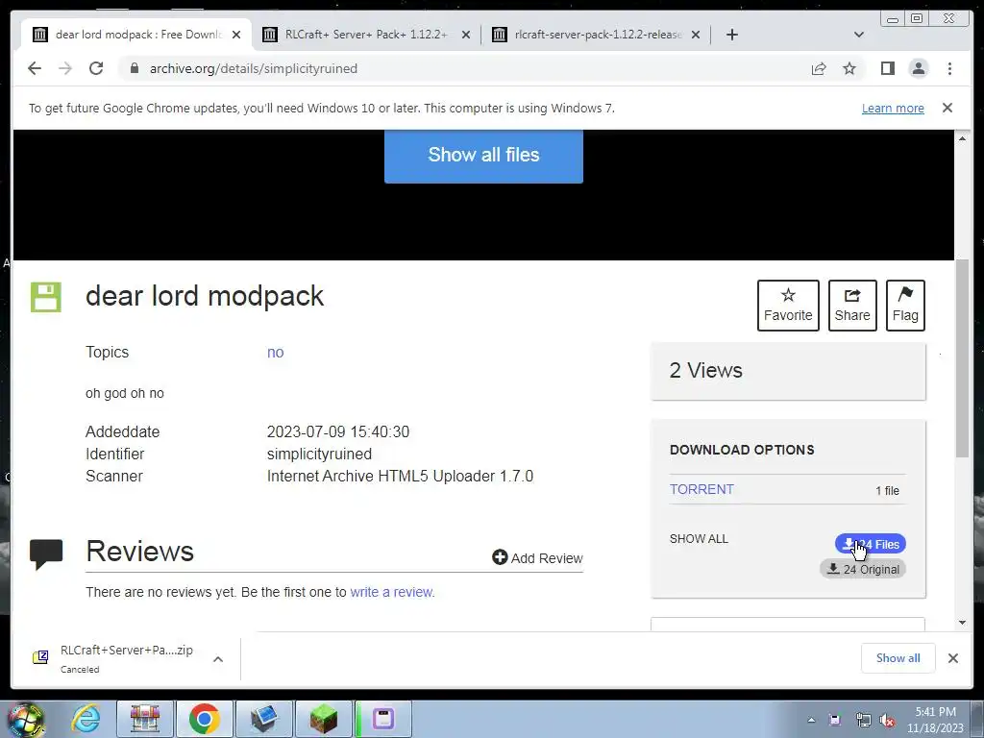Click the address bar URL field

click(x=464, y=68)
